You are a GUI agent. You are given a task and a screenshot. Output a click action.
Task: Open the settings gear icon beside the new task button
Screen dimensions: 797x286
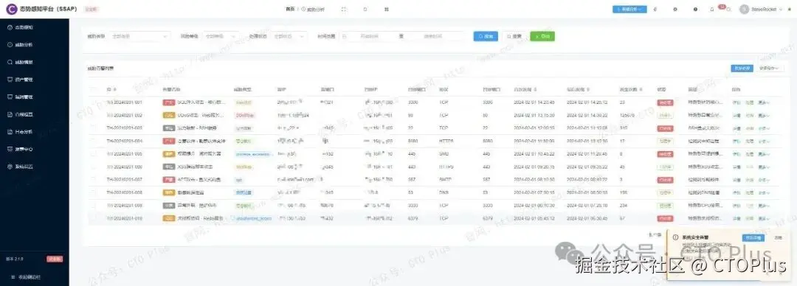675,9
